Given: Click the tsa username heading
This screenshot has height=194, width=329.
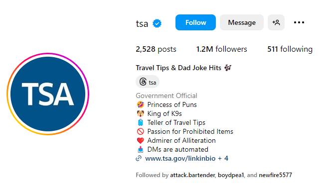Looking at the screenshot, I should 142,23.
